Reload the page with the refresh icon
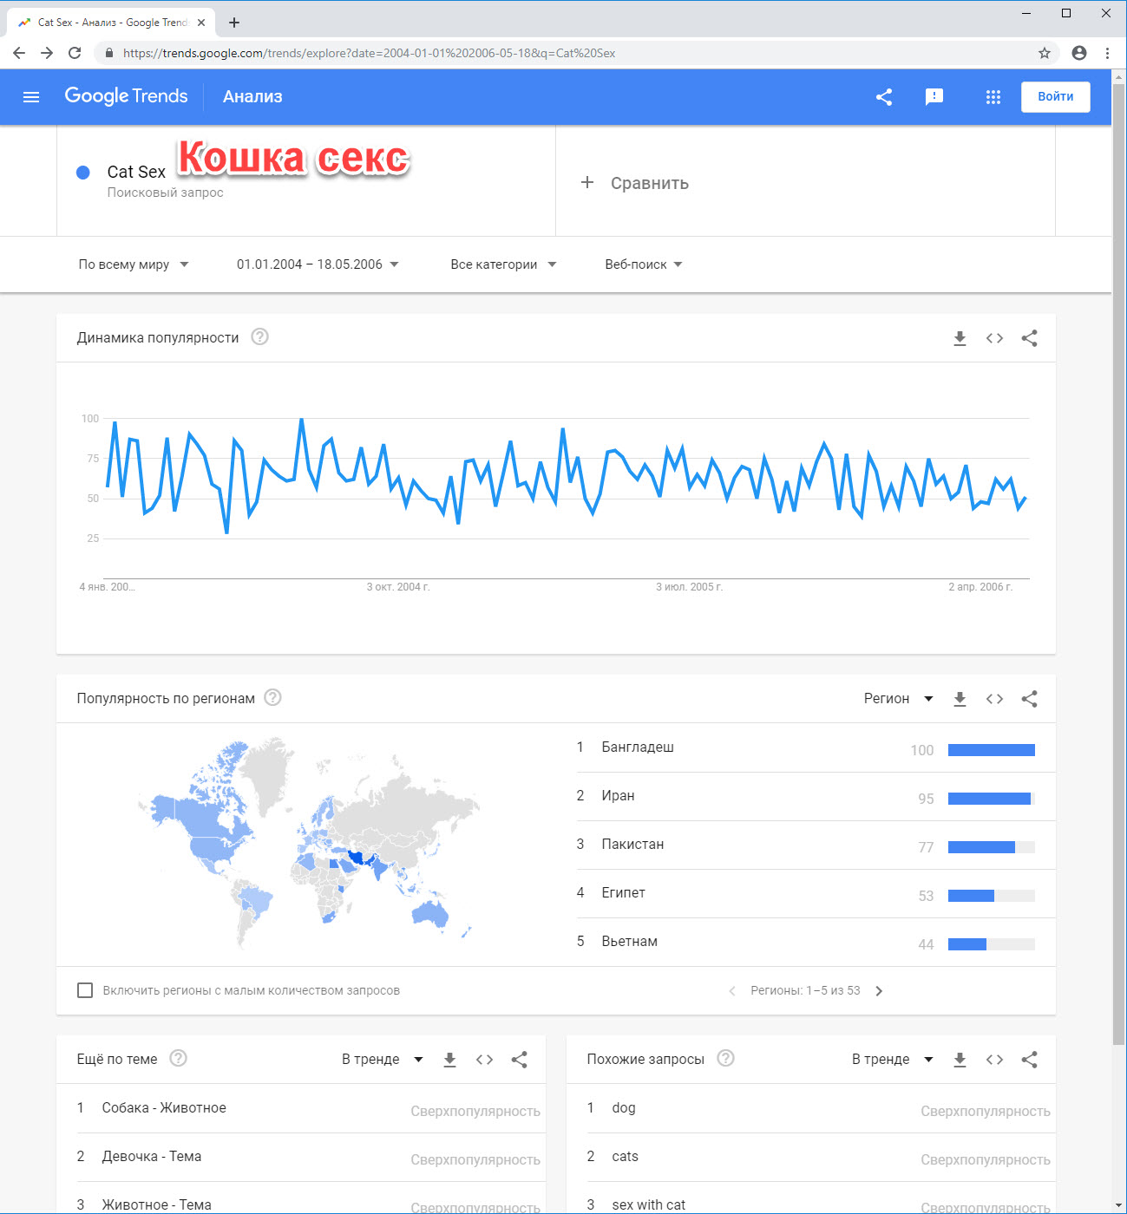This screenshot has width=1127, height=1214. click(x=75, y=53)
